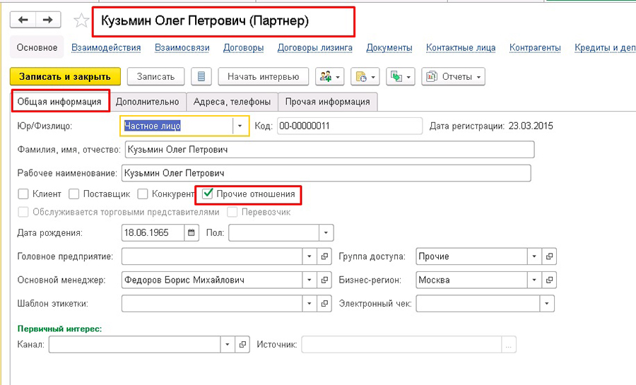Screen dimensions: 636x385
Task: Open the list icon button beside Записать
Action: [x=201, y=76]
